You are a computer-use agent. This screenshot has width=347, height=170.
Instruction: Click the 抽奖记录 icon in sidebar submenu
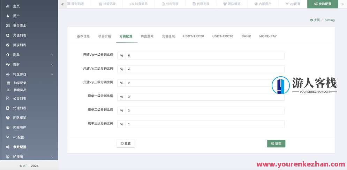pos(9,83)
